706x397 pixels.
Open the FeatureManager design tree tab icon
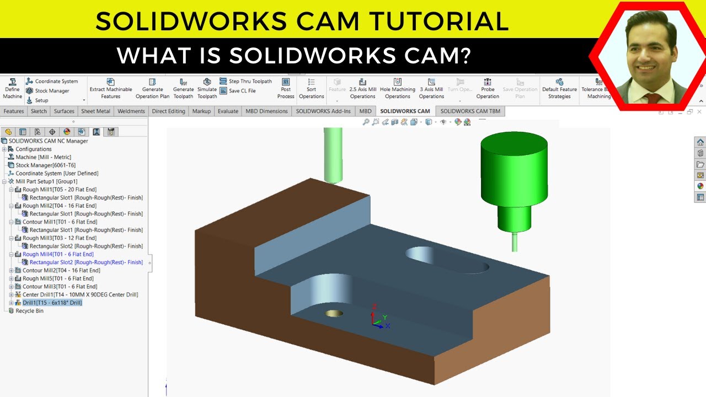click(8, 132)
